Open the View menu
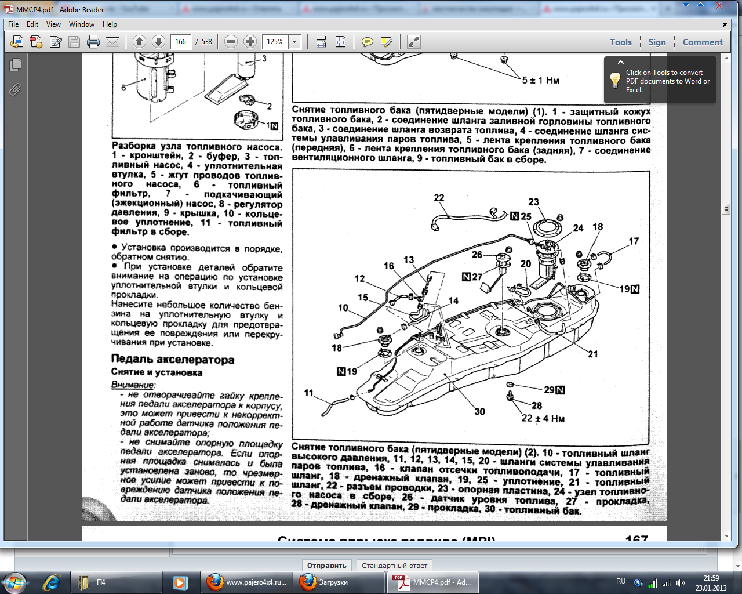The width and height of the screenshot is (742, 594). pos(53,24)
